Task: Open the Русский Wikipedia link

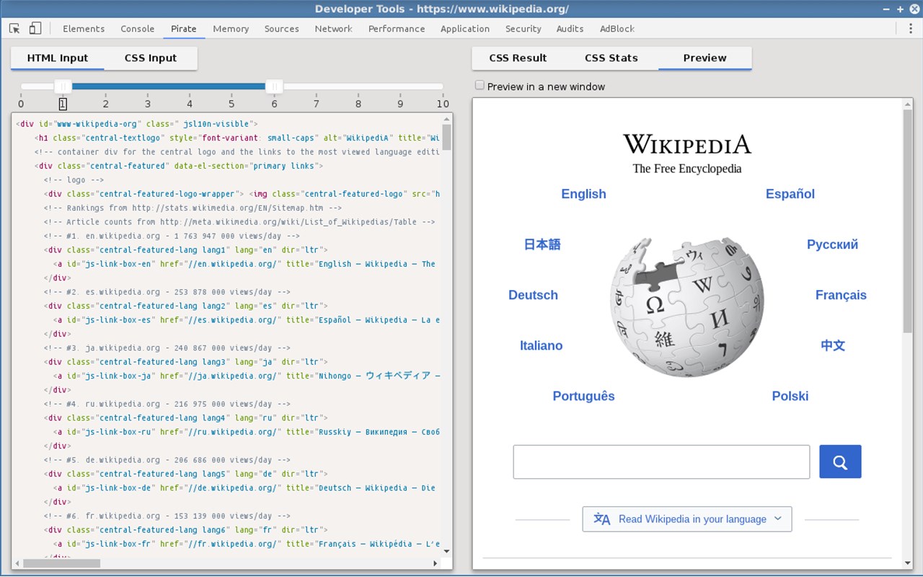Action: (833, 245)
